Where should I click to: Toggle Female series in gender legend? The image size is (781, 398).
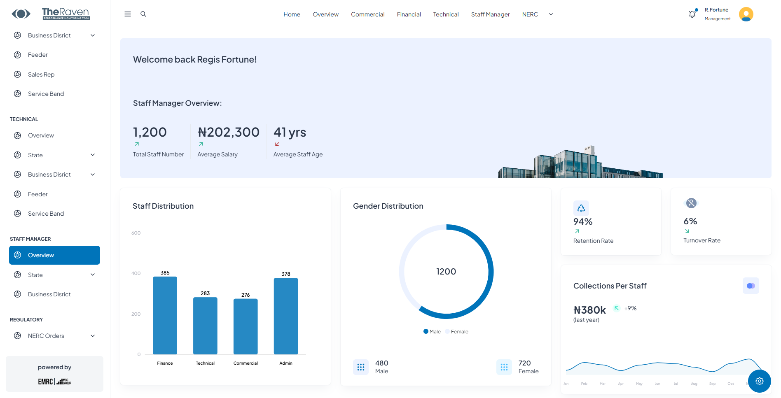point(456,332)
